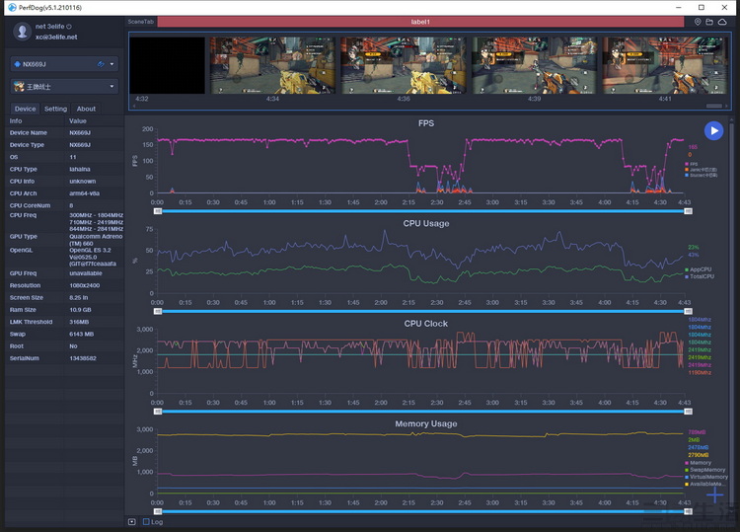The width and height of the screenshot is (740, 532).
Task: Toggle the VirtualMemory legend entry
Action: click(706, 477)
